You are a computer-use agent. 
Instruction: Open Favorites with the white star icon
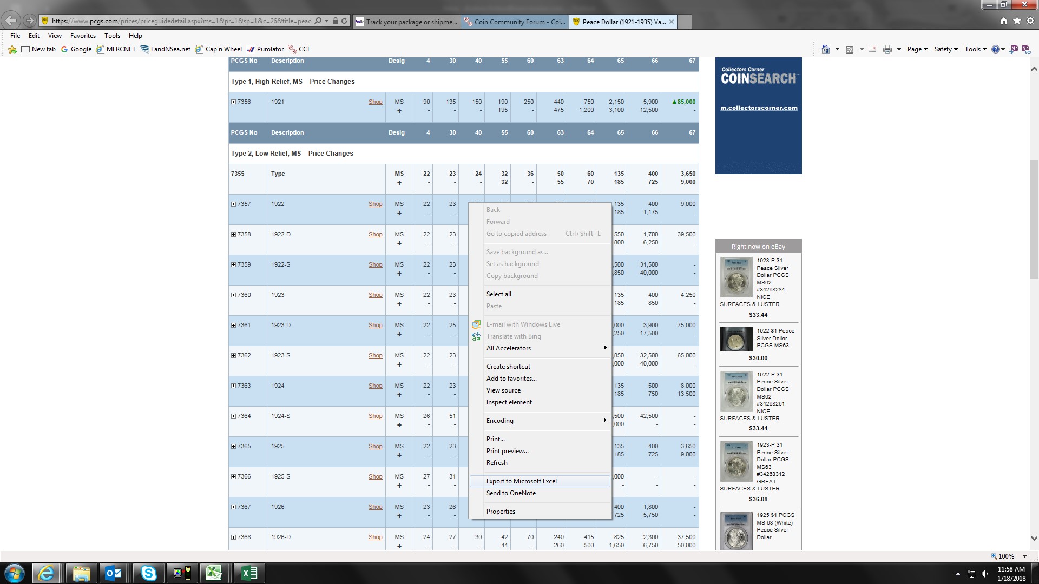(x=1017, y=21)
